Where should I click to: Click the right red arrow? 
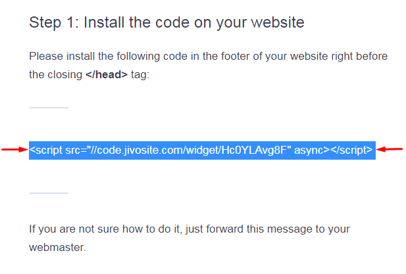(x=390, y=150)
